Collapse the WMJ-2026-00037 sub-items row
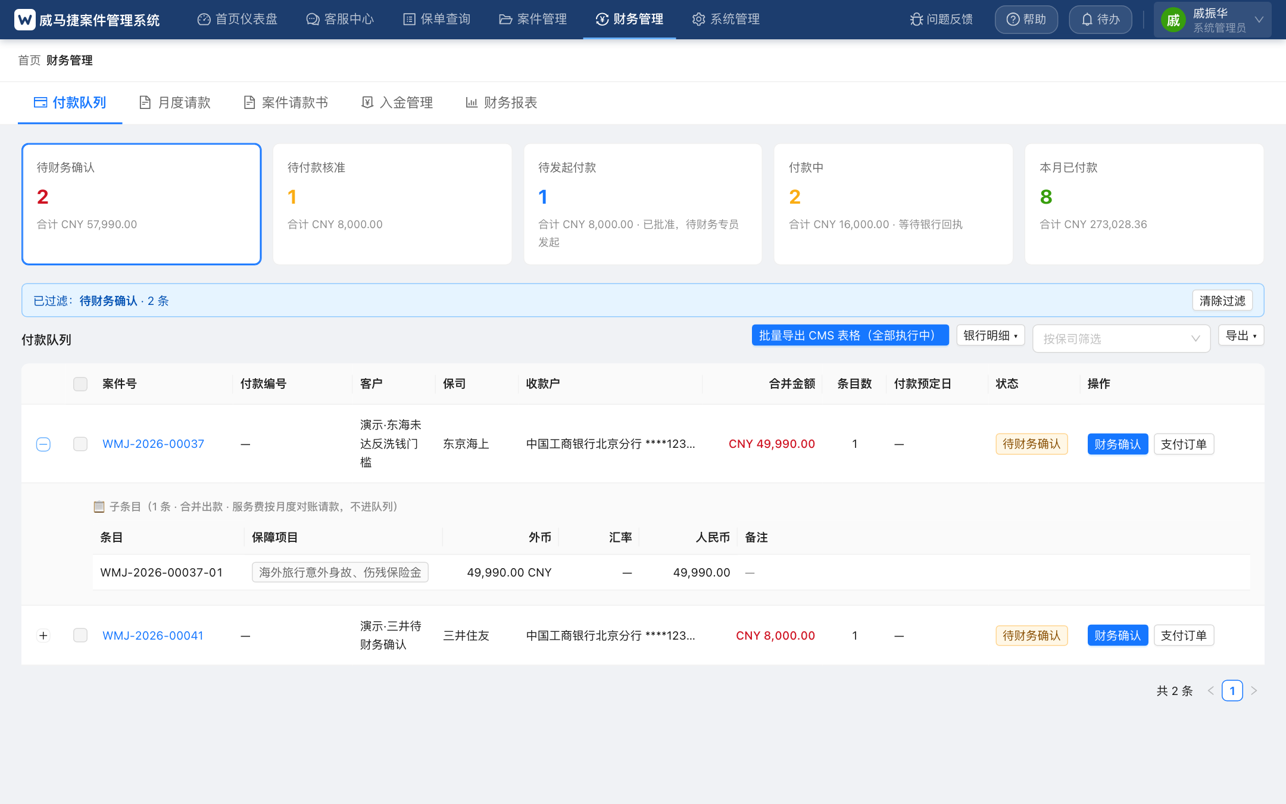 pos(43,444)
